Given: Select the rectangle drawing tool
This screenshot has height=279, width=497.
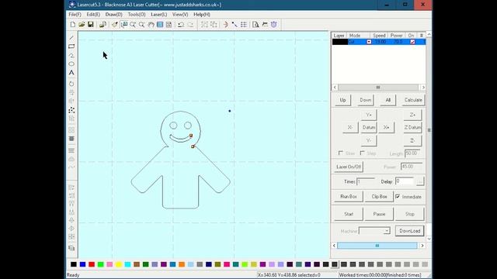Looking at the screenshot, I should (71, 46).
